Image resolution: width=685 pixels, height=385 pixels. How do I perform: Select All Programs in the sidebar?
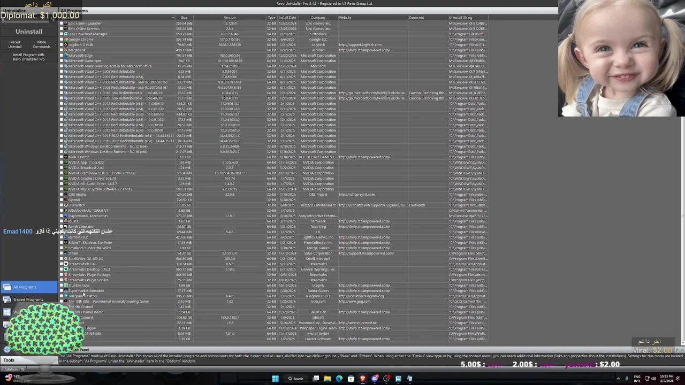[x=29, y=287]
